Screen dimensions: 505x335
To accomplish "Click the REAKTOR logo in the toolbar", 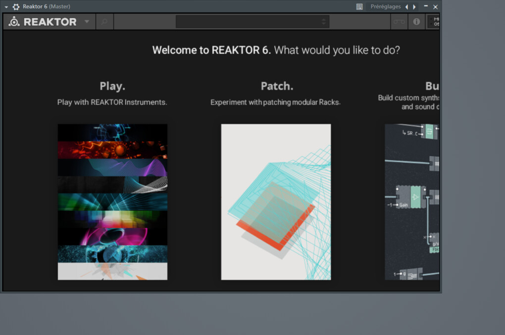I will click(x=43, y=22).
